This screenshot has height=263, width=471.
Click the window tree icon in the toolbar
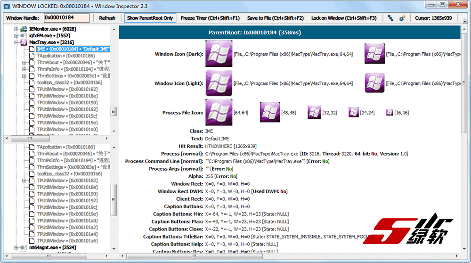click(x=390, y=18)
